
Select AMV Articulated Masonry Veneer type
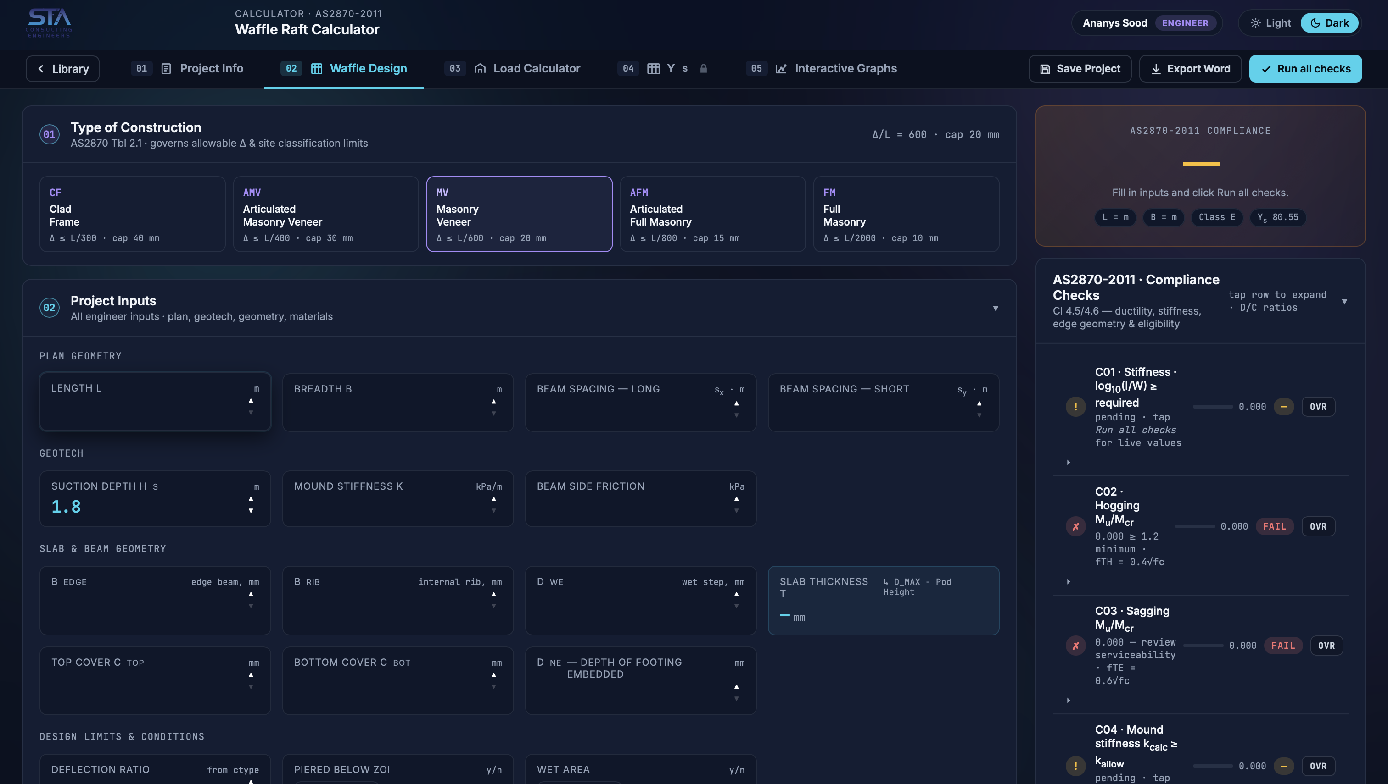[325, 214]
